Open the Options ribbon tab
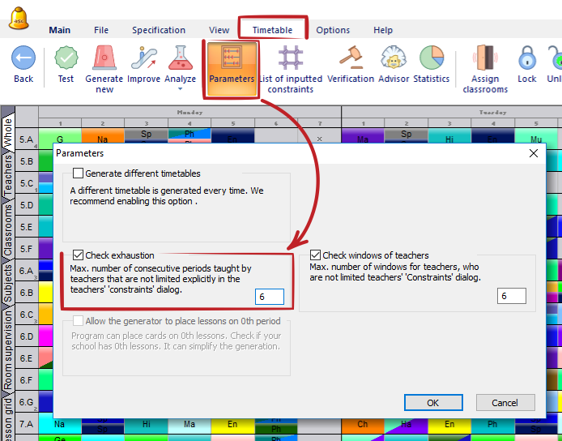 (x=333, y=30)
